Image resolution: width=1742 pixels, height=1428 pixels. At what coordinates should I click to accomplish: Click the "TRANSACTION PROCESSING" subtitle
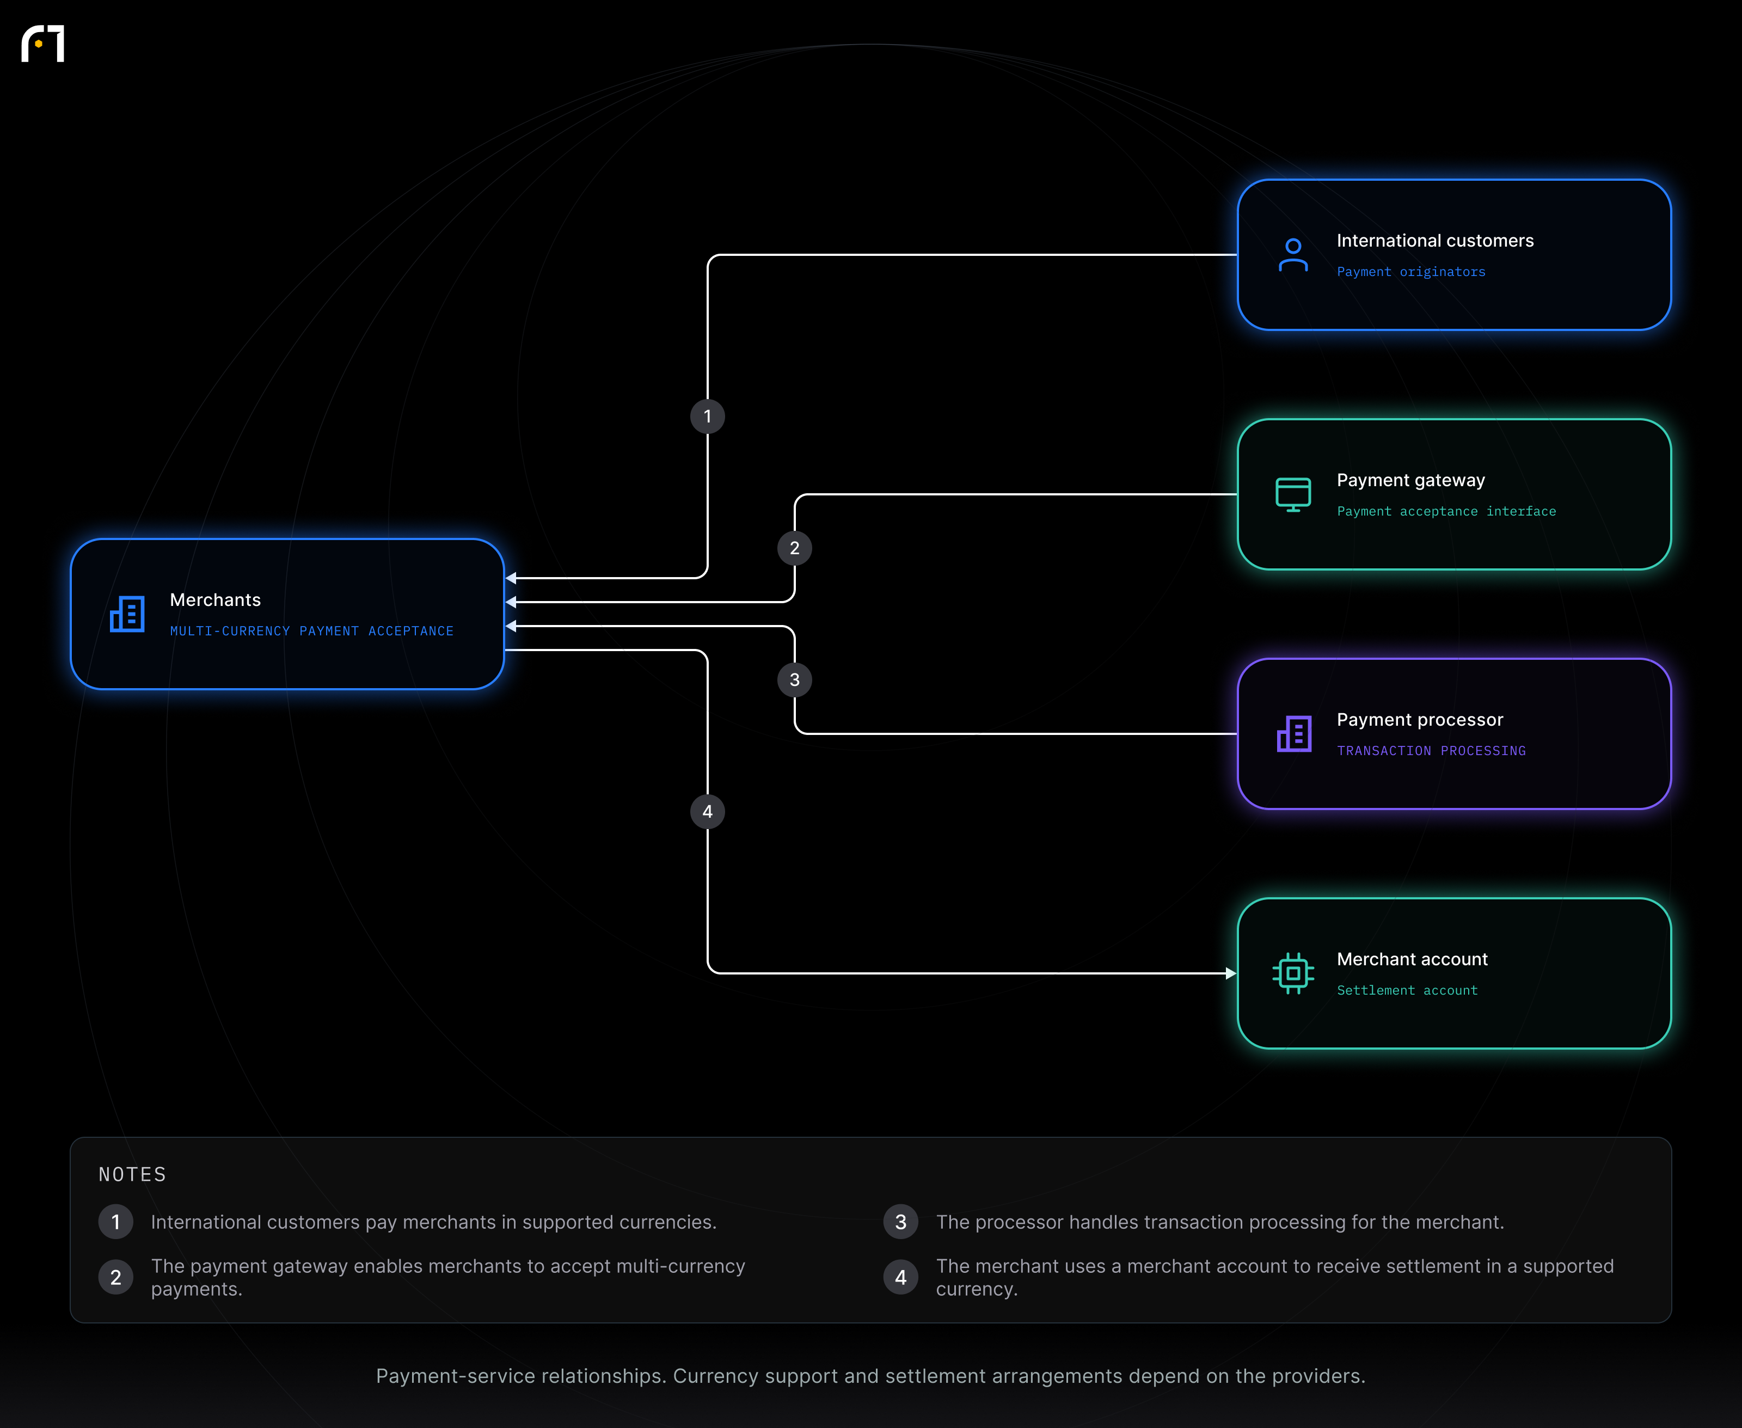(1431, 750)
